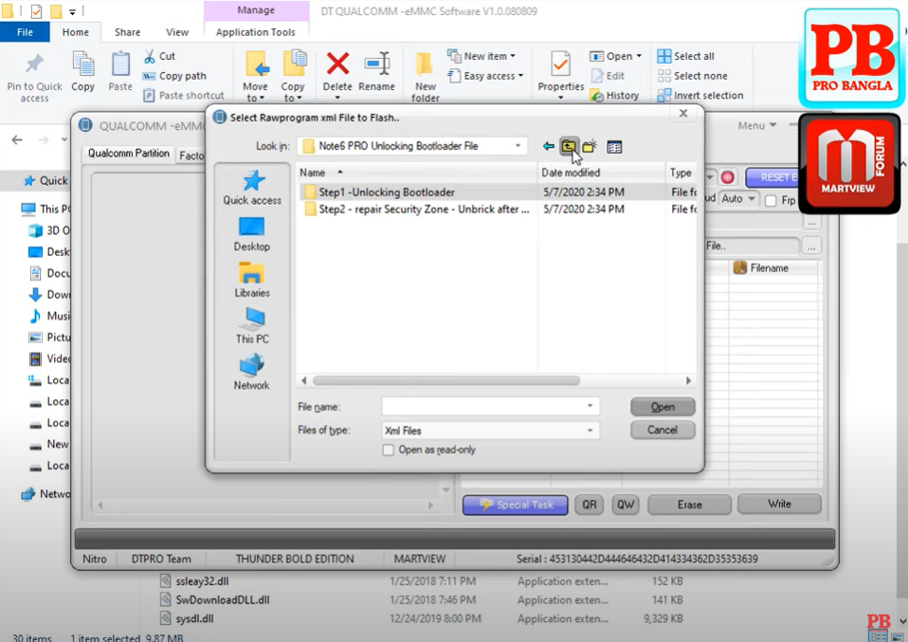This screenshot has width=908, height=642.
Task: Click Cut in Explorer ribbon
Action: click(x=160, y=56)
